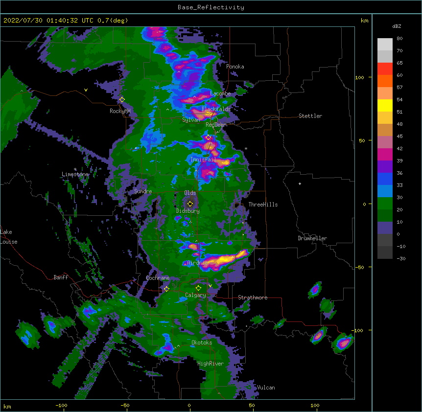
Task: Click the Innisfail town label
Action: (x=203, y=160)
